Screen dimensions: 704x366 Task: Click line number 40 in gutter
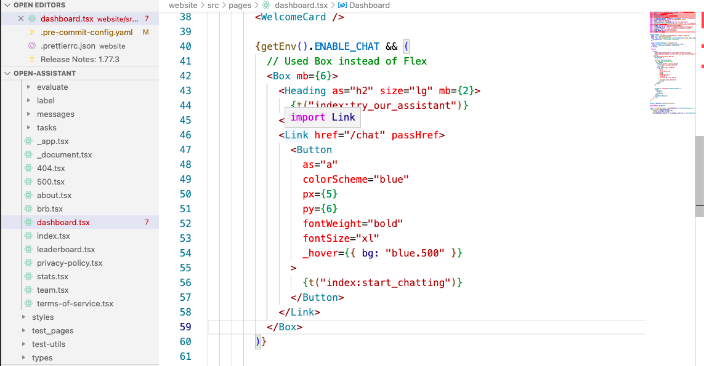click(x=185, y=46)
